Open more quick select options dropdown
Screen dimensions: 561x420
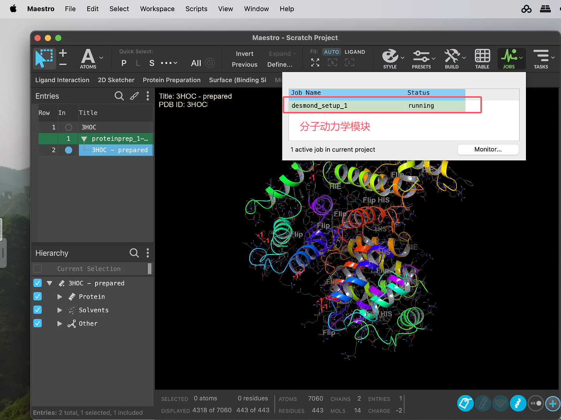coord(169,63)
